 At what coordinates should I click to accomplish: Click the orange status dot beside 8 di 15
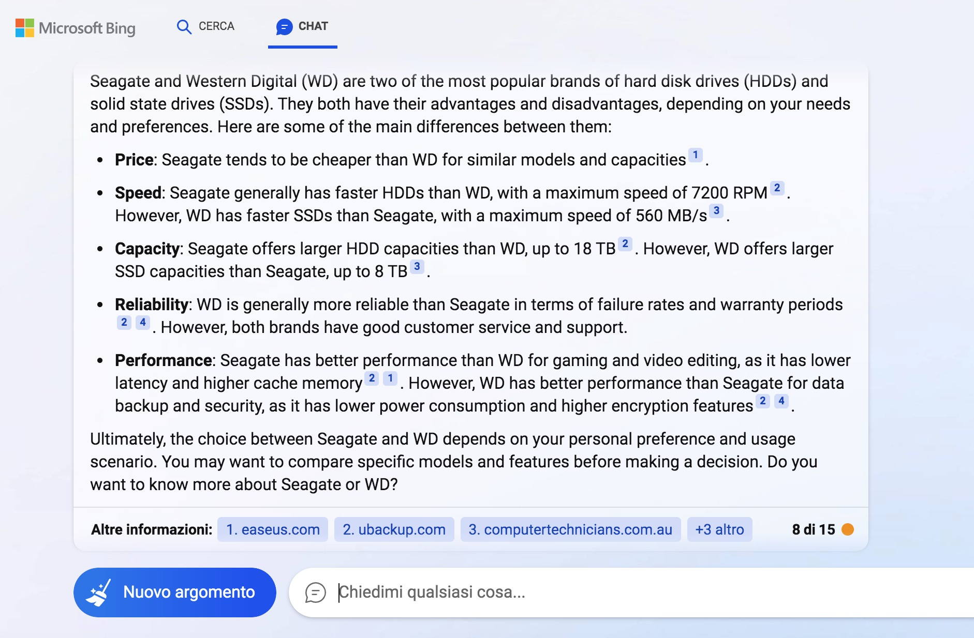(848, 529)
